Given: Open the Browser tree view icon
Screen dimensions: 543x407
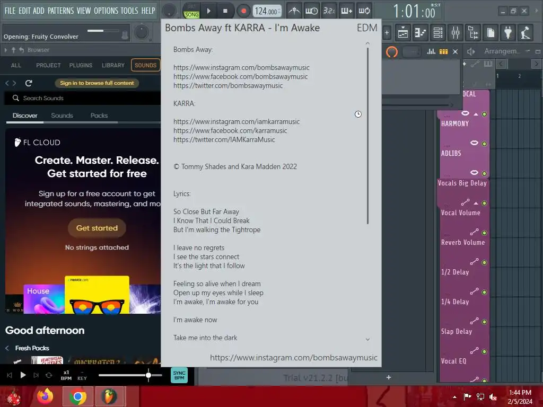Looking at the screenshot, I should (473, 33).
